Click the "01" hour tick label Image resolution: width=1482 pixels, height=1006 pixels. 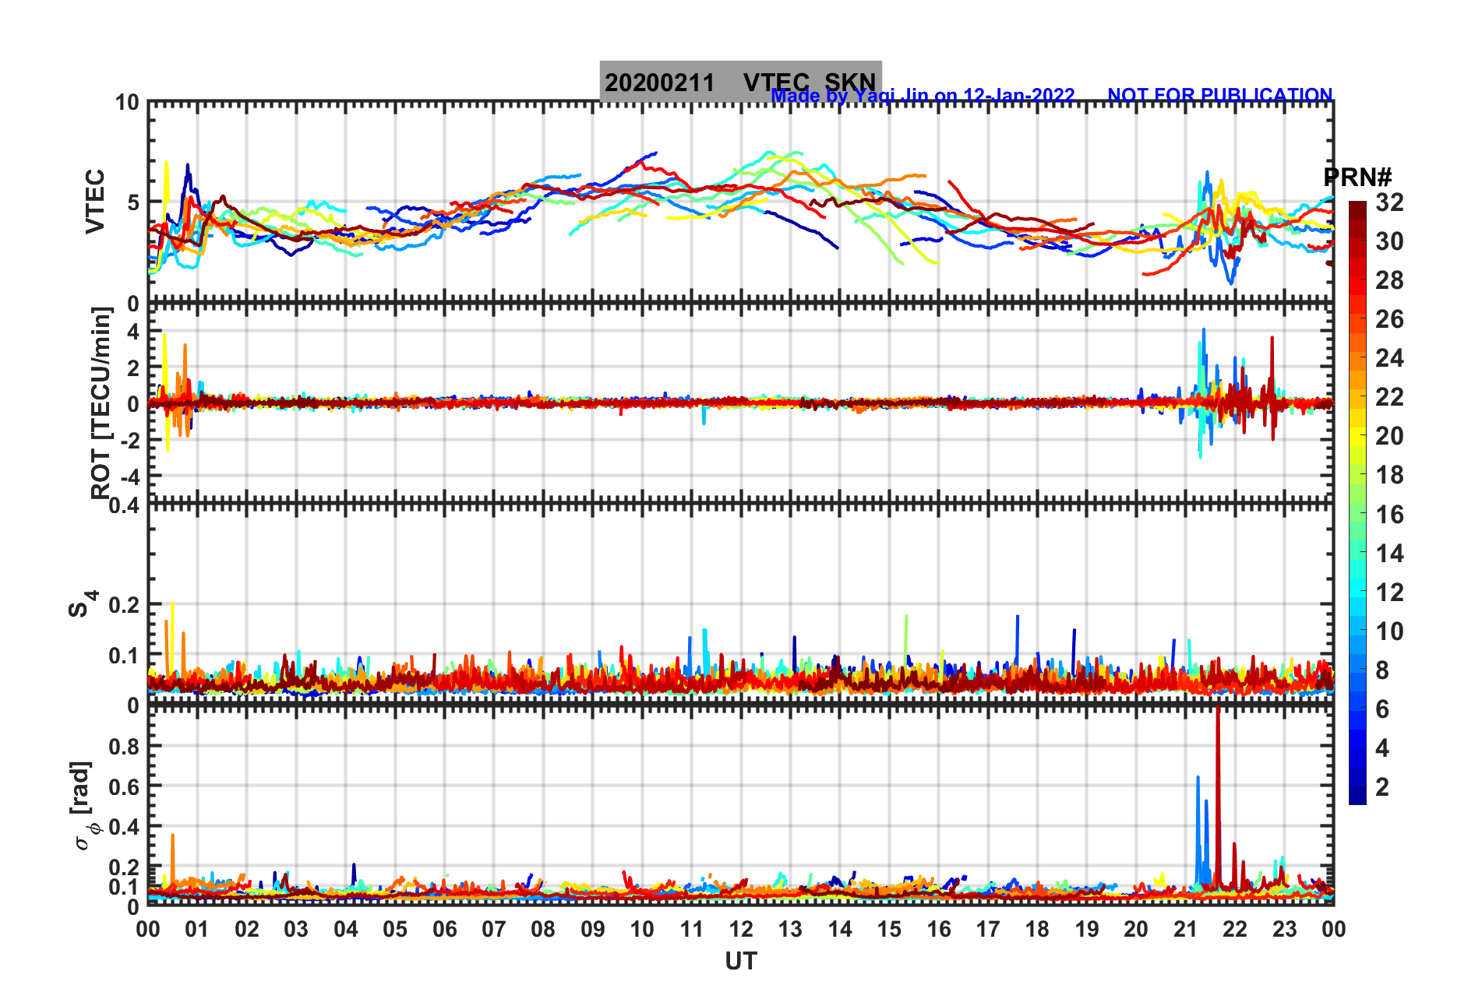point(197,929)
